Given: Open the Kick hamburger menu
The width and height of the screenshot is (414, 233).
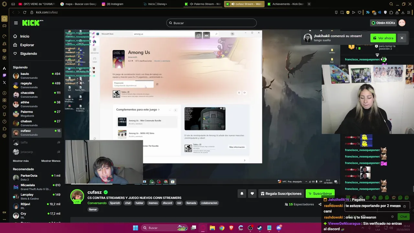Looking at the screenshot, I should 16,23.
